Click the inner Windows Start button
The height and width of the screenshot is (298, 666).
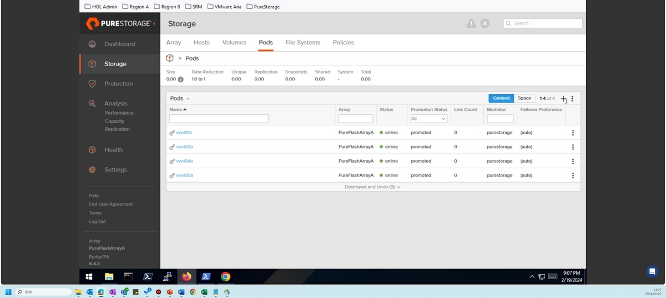(89, 276)
